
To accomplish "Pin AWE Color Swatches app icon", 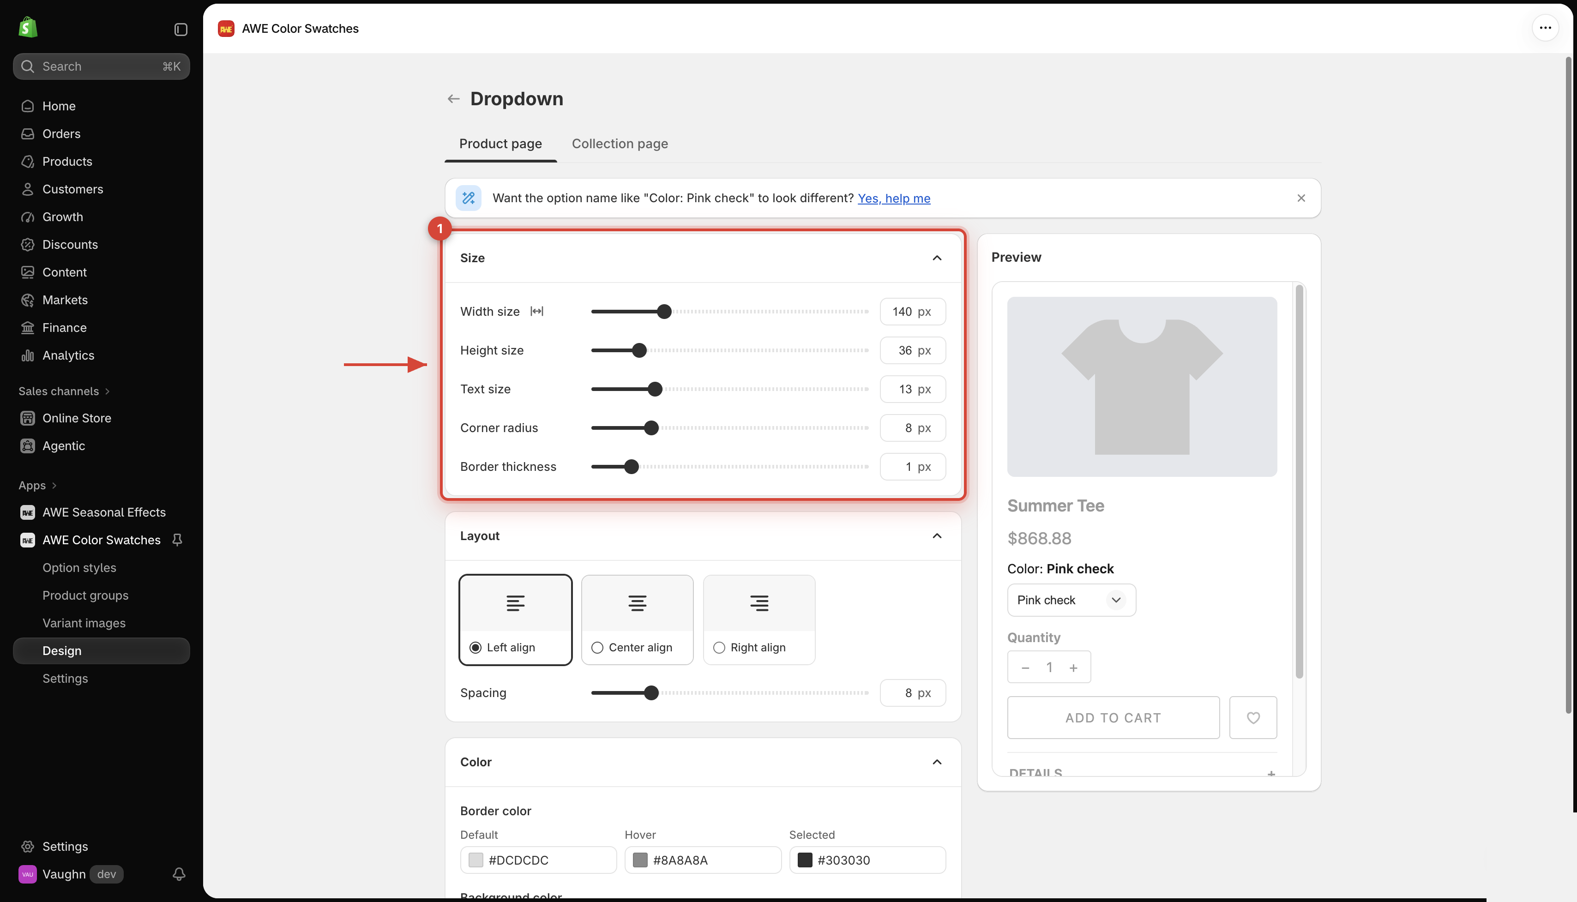I will [177, 540].
